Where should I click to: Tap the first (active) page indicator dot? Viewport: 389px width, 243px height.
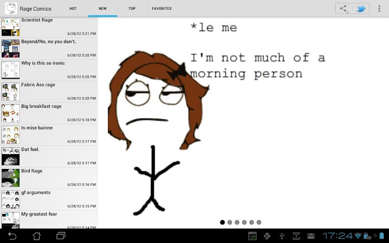pos(223,222)
